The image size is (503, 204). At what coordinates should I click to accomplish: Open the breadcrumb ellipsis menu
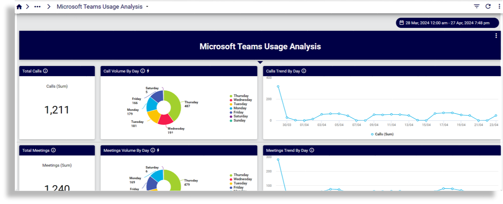[x=37, y=7]
